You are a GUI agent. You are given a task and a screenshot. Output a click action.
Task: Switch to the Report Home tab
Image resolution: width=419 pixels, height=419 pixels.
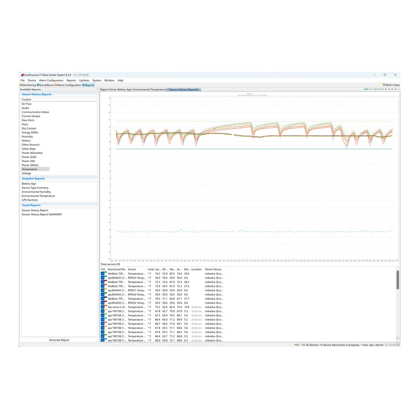point(108,90)
